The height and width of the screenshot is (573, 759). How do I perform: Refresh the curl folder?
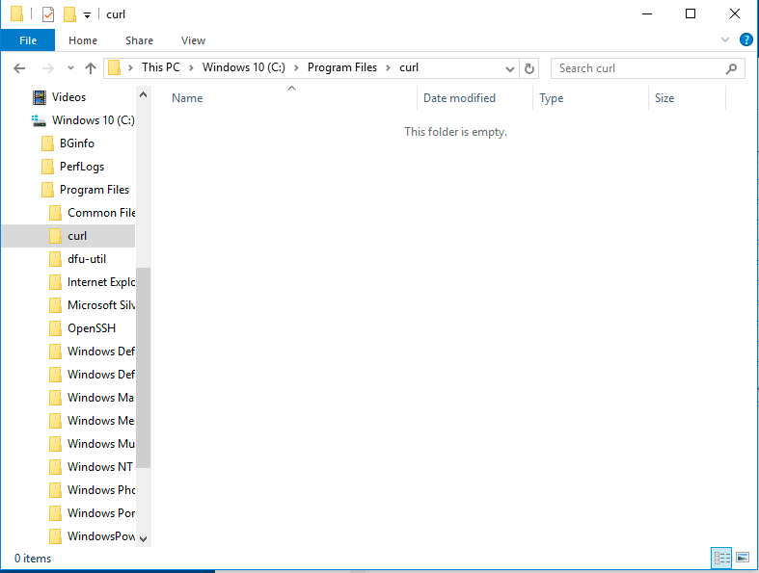529,68
